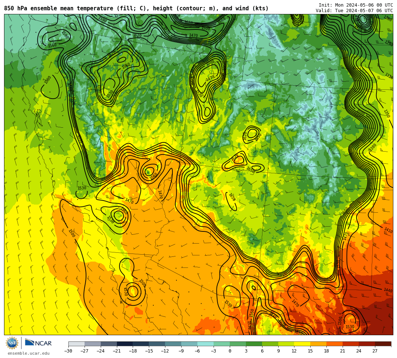Click the -30 colorbar tick label
Viewport: 397px width, 358px height.
pyautogui.click(x=68, y=351)
